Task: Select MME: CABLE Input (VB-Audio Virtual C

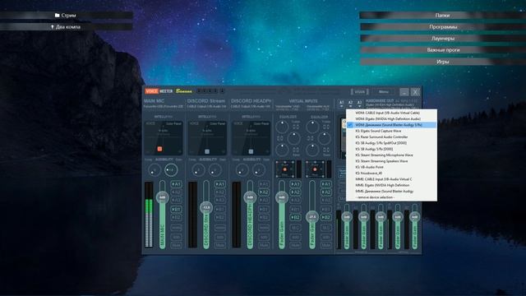Action: click(x=391, y=179)
